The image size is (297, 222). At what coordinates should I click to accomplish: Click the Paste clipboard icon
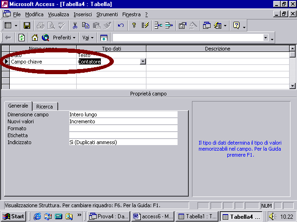[x=96, y=25]
